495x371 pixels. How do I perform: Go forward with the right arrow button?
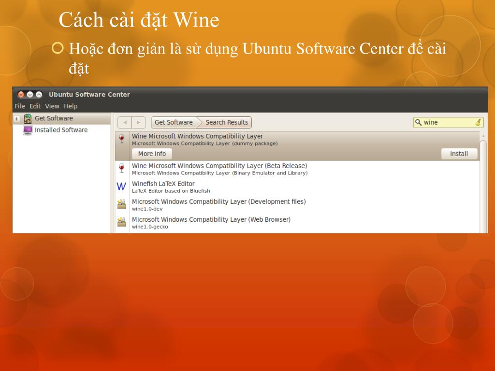[x=139, y=122]
